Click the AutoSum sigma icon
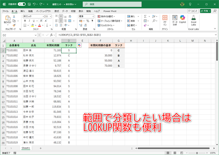Screen dimensions: 219x155 [x=145, y=17]
